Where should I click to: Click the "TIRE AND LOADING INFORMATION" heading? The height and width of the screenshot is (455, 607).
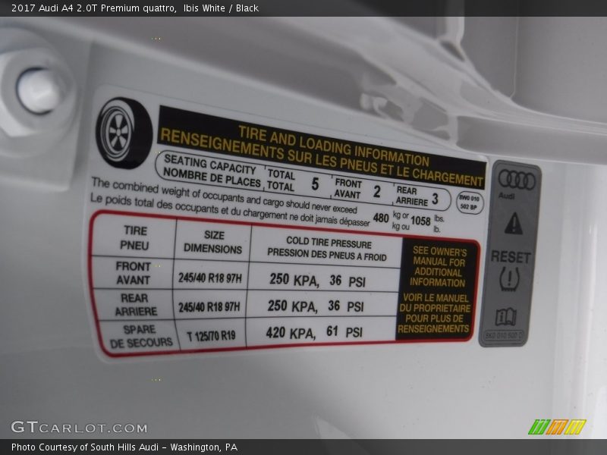pyautogui.click(x=334, y=145)
